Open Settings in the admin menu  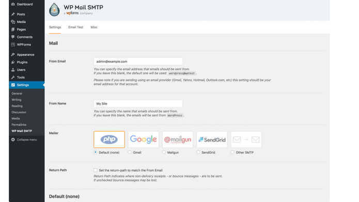[27, 85]
